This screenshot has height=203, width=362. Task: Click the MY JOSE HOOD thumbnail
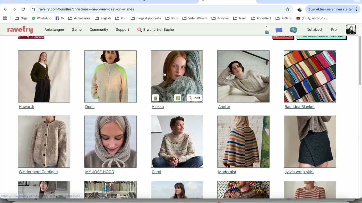(110, 142)
